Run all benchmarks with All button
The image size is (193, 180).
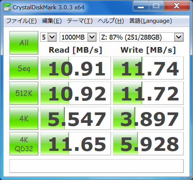(24, 43)
